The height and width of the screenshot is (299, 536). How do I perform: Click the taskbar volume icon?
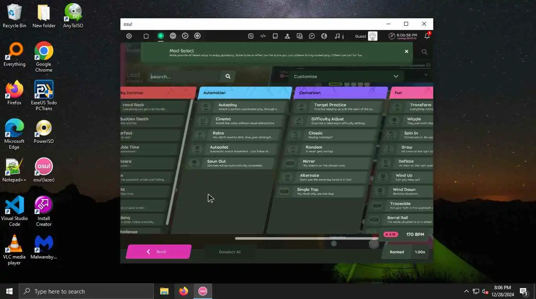tap(485, 291)
